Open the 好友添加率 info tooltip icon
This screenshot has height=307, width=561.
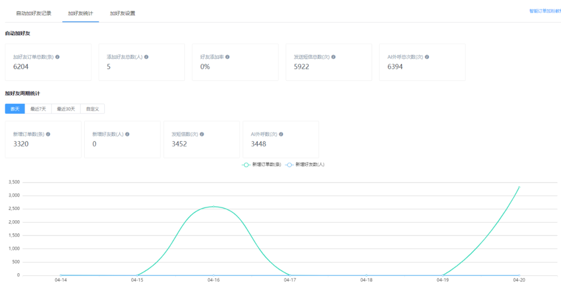[228, 57]
